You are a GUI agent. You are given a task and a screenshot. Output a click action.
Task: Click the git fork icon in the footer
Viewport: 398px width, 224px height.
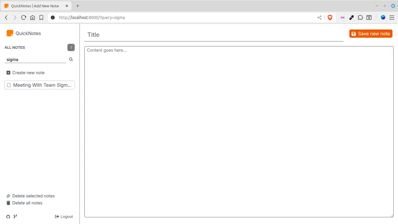[x=15, y=216]
